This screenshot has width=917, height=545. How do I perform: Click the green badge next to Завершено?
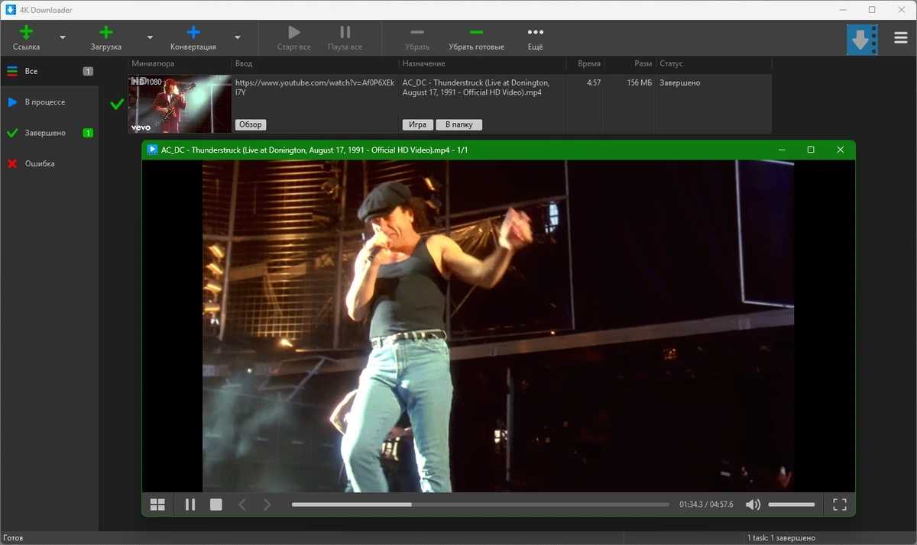[x=88, y=133]
